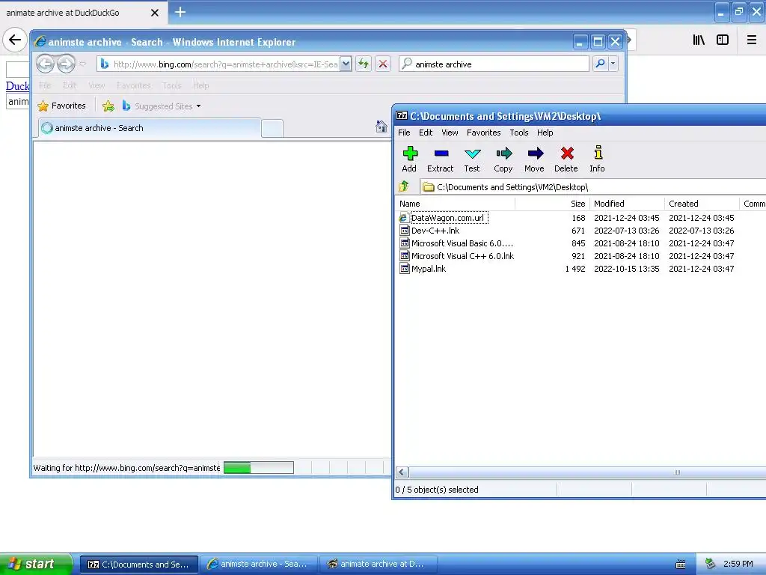Click Internet Explorer Forward arrow button

tap(66, 64)
